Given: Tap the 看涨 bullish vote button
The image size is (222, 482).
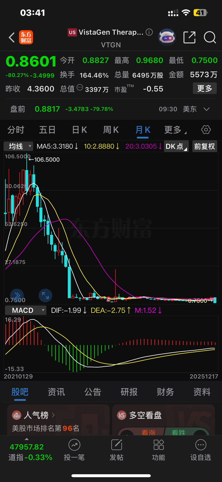Looking at the screenshot, I should tap(148, 432).
